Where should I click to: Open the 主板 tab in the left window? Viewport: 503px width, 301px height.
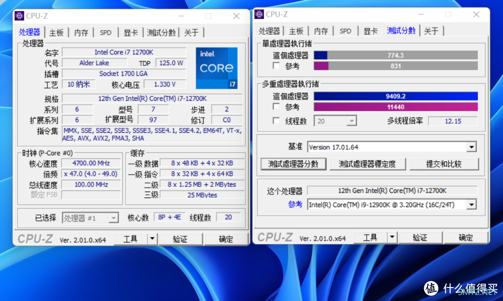point(56,33)
